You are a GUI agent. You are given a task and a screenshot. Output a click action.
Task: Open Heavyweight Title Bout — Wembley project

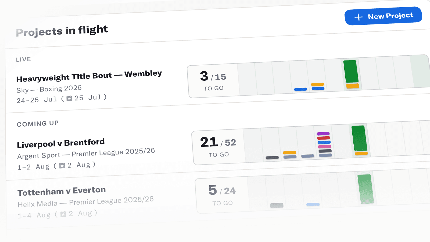pos(89,76)
